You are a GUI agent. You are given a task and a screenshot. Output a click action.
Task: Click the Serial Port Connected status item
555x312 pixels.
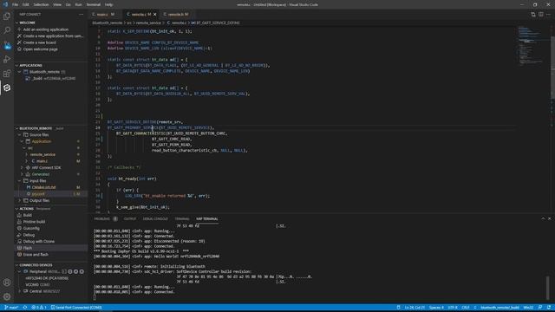pyautogui.click(x=76, y=308)
